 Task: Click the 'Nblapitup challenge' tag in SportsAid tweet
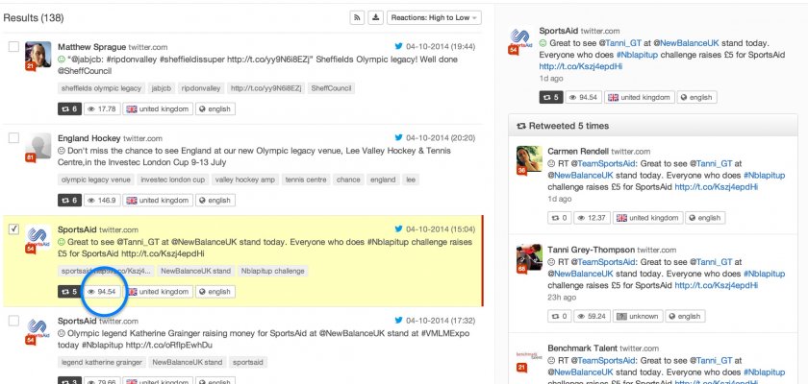coord(272,271)
